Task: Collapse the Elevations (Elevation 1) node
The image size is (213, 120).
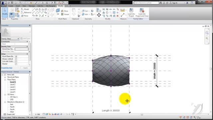Action: pos(5,102)
